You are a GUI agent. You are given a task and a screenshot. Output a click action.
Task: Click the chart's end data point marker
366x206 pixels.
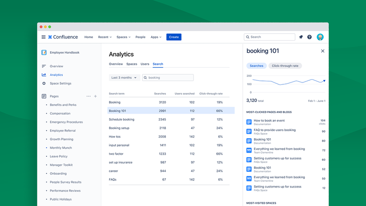click(x=324, y=81)
